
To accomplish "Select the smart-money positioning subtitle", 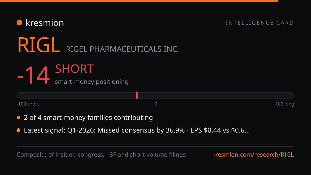I will coord(92,82).
